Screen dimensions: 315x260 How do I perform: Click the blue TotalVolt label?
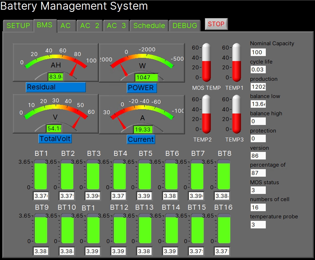tap(55, 139)
